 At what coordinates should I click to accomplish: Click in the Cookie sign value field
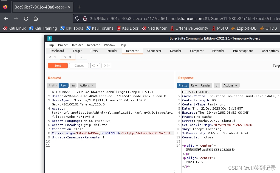pyautogui.click(x=87, y=133)
